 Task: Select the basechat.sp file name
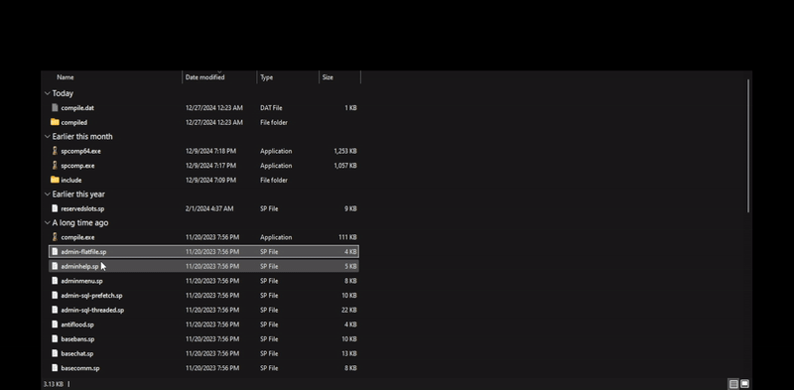point(77,353)
